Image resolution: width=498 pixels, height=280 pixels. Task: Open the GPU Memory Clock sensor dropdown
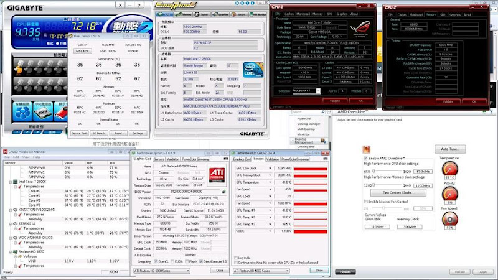pos(270,175)
